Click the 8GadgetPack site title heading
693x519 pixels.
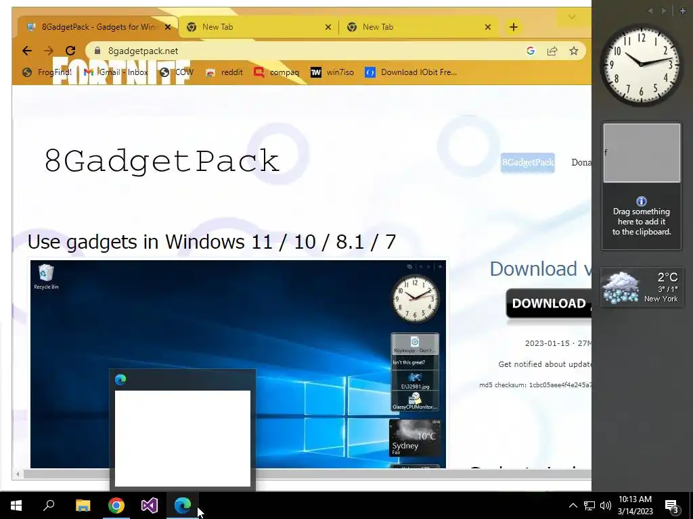162,161
